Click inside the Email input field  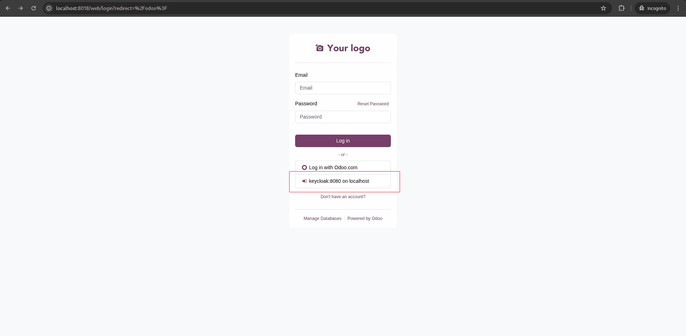(343, 88)
